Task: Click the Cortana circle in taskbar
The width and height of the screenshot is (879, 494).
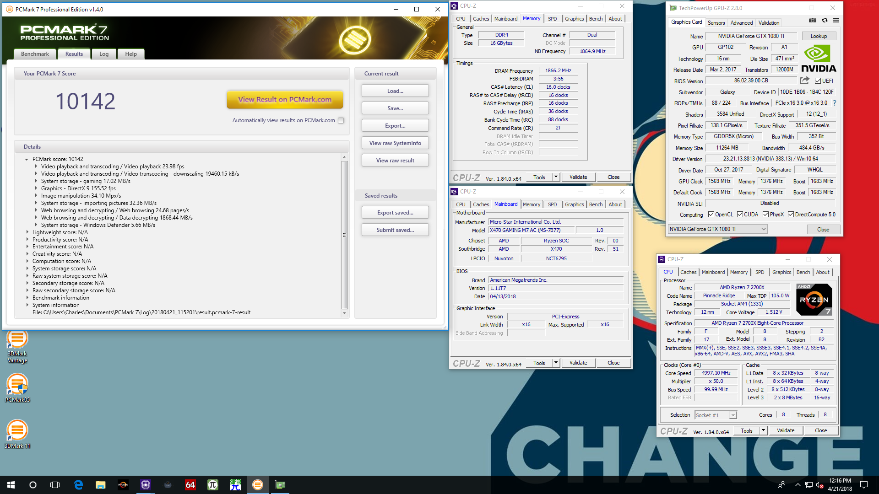Action: 33,485
